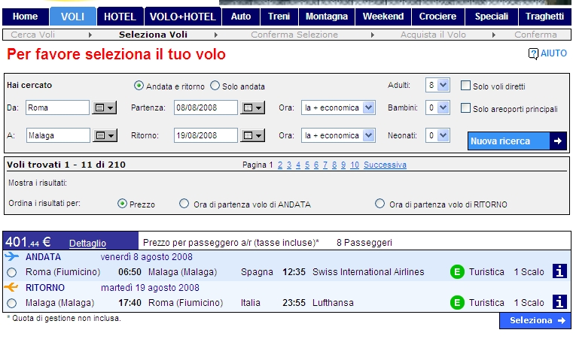Image resolution: width=573 pixels, height=339 pixels.
Task: Open calendar picker for Ritorno date
Action: click(x=252, y=136)
